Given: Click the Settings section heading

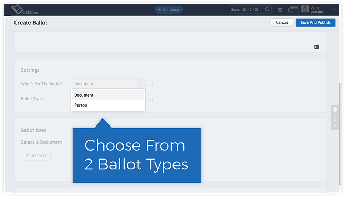Looking at the screenshot, I should (x=30, y=70).
